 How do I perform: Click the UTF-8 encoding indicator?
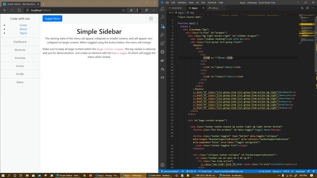click(286, 172)
